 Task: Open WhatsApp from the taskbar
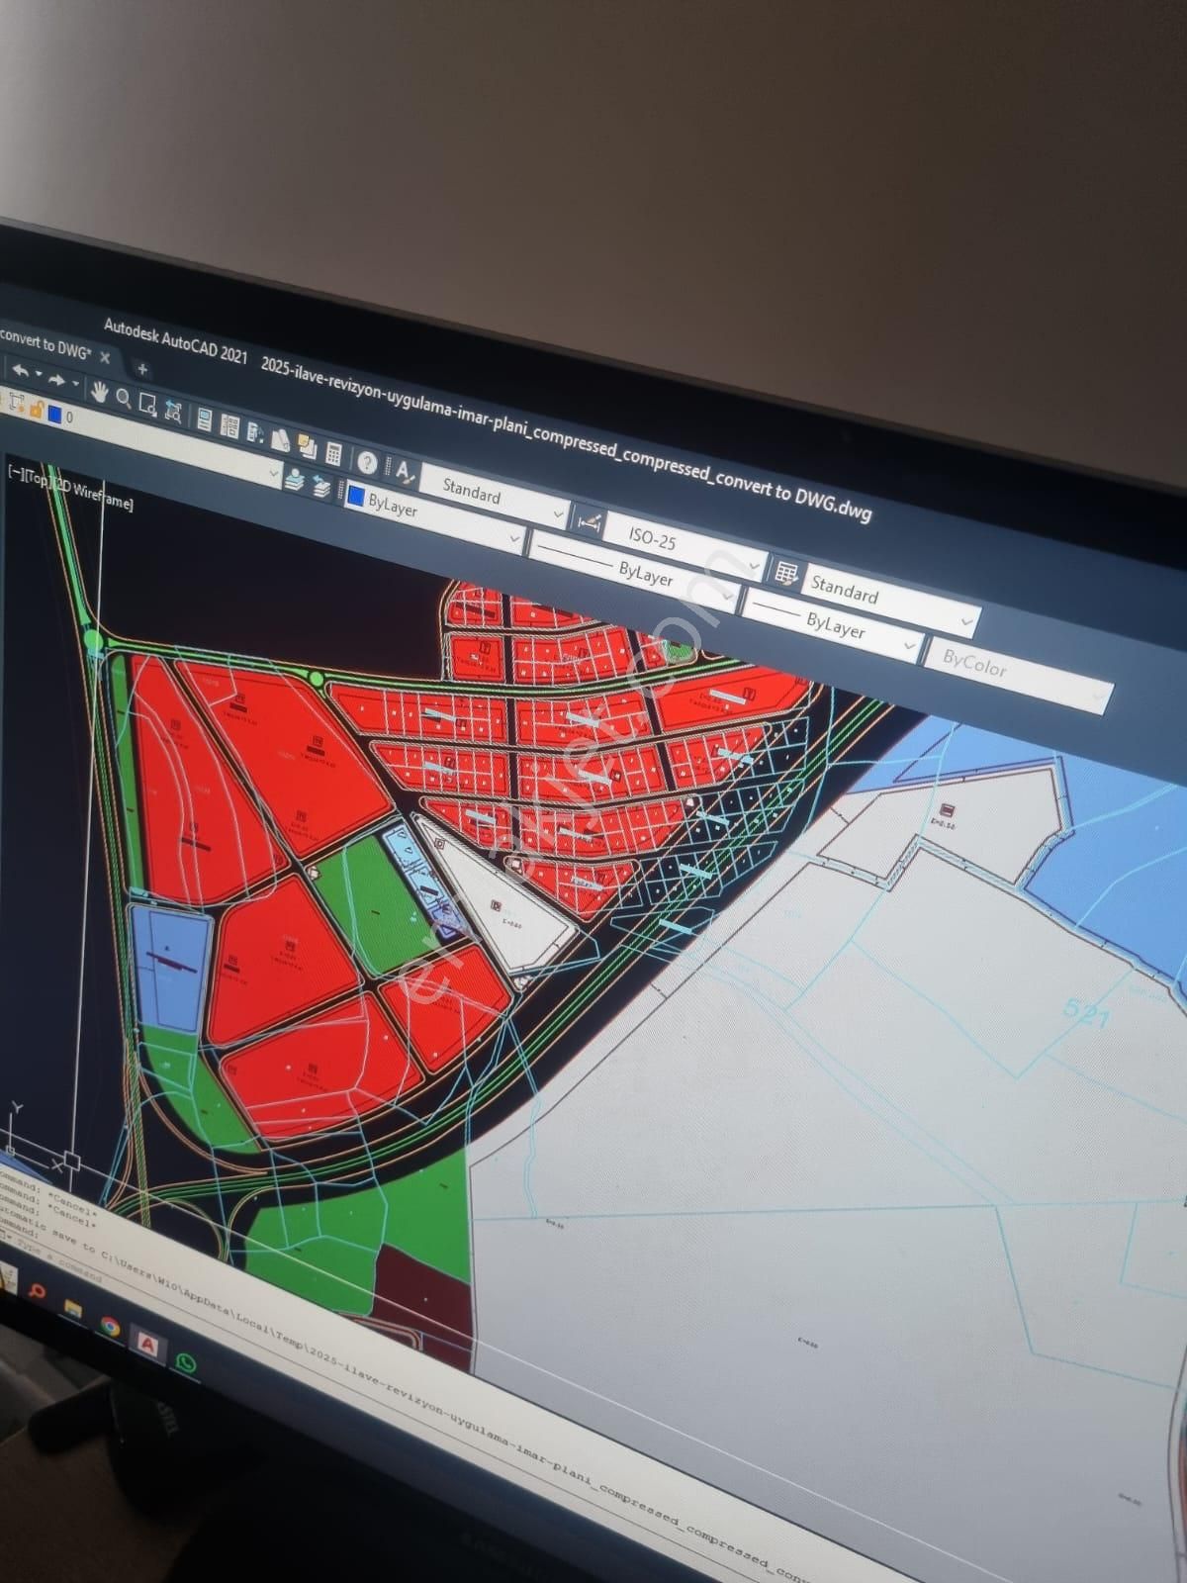(x=185, y=1363)
